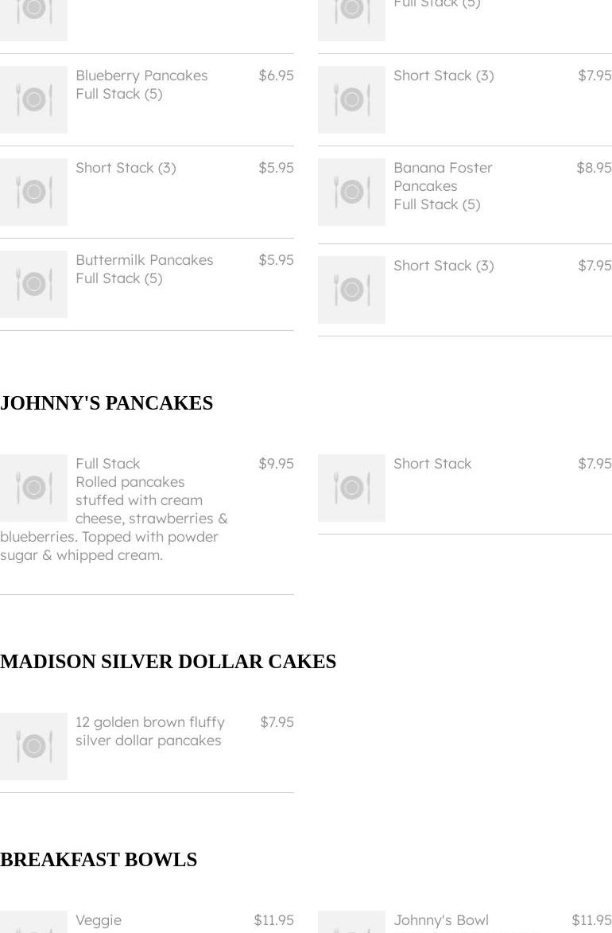Viewport: 612px width, 933px height.
Task: Choose 12 golden brown fluffy silver dollar pancakes
Action: pos(149,731)
